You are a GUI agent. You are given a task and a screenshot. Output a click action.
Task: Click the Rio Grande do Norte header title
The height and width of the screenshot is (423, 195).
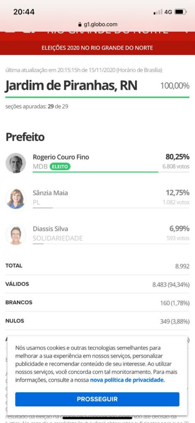pos(108,32)
